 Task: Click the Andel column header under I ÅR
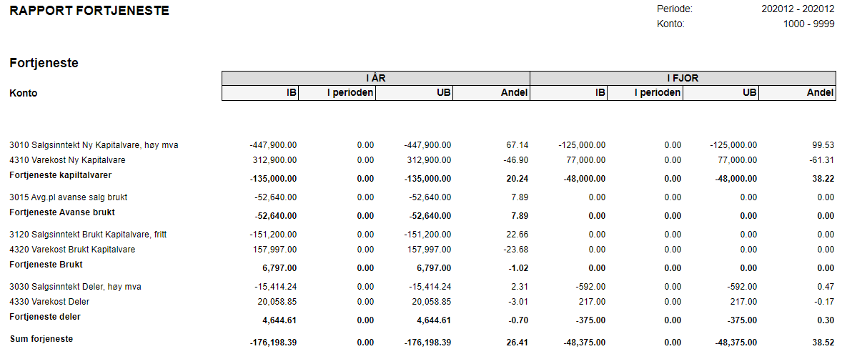pos(491,93)
